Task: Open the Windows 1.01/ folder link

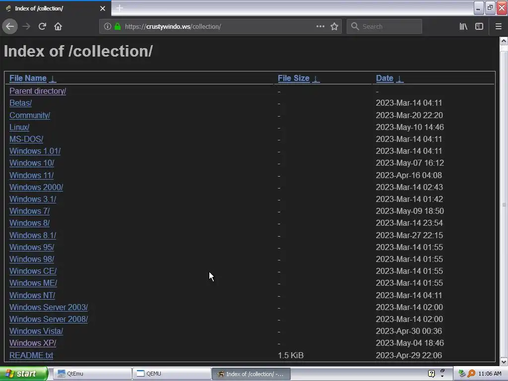Action: (x=35, y=151)
